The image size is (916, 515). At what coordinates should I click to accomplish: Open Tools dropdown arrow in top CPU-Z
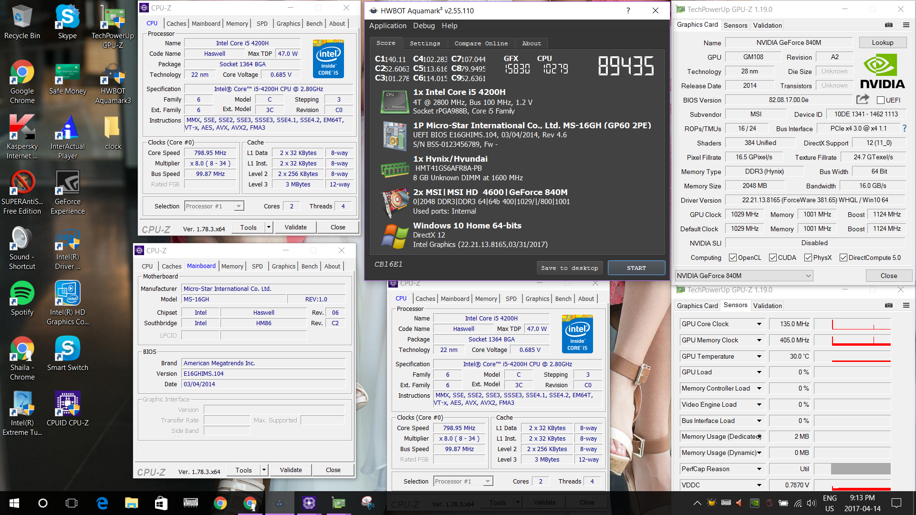(x=269, y=227)
